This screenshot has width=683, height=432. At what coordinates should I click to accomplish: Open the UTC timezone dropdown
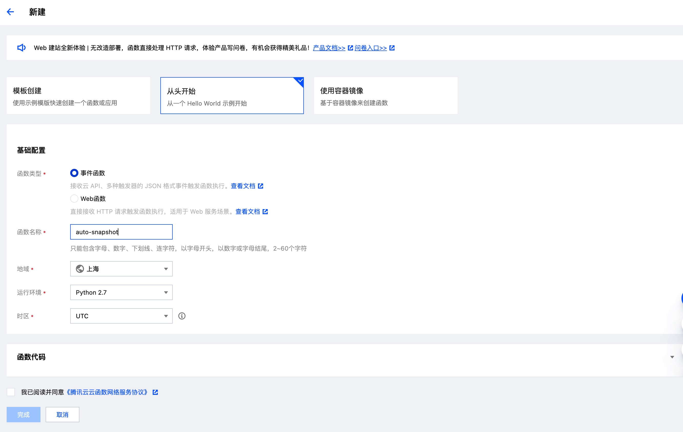121,316
